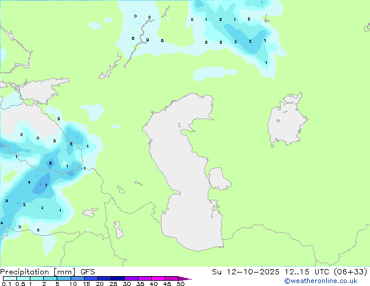Click the 'Precipitation [mm]' title text
The width and height of the screenshot is (370, 286).
point(38,272)
